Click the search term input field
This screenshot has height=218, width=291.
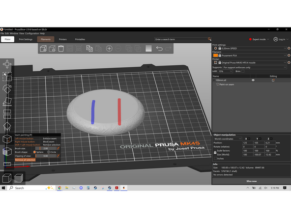coord(181,39)
